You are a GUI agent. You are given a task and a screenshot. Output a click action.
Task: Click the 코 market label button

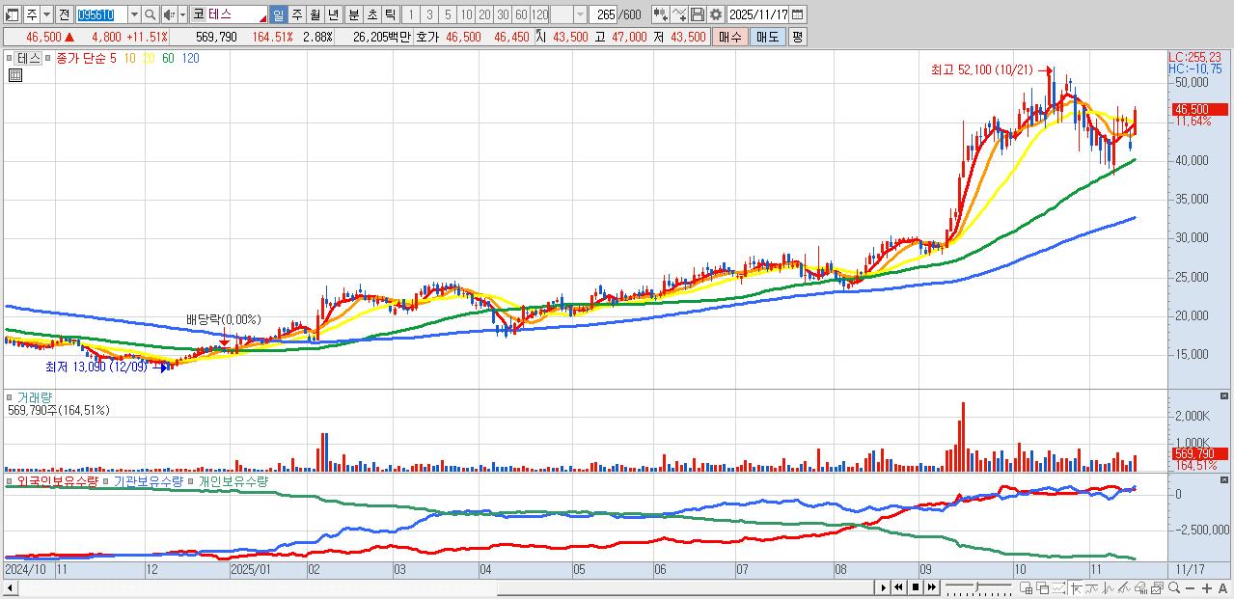click(x=198, y=14)
